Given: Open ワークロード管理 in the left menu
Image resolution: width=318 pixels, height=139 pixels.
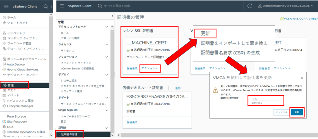Looking at the screenshot, I should point(17,43).
